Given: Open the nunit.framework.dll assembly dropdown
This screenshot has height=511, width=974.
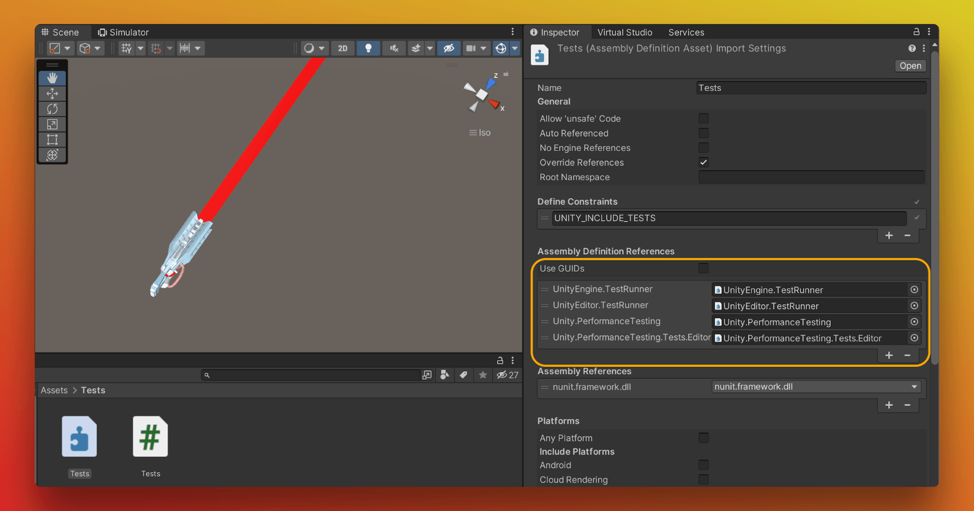Looking at the screenshot, I should click(x=914, y=386).
